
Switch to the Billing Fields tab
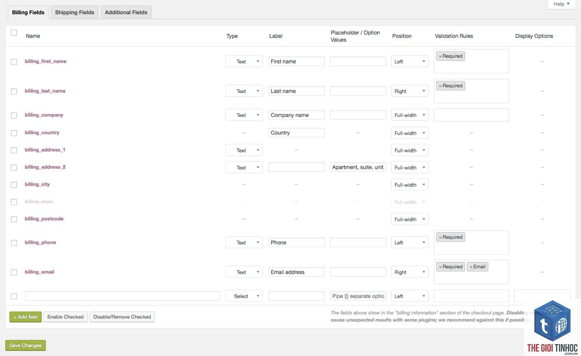(x=28, y=12)
